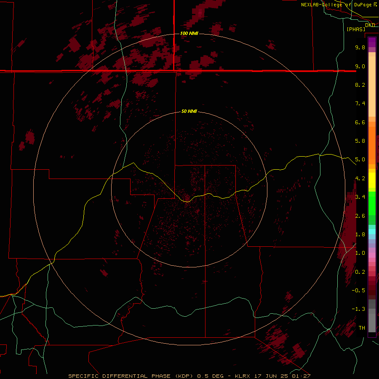
Task: Pick the light peach segment of the color bar
Action: pos(372,87)
